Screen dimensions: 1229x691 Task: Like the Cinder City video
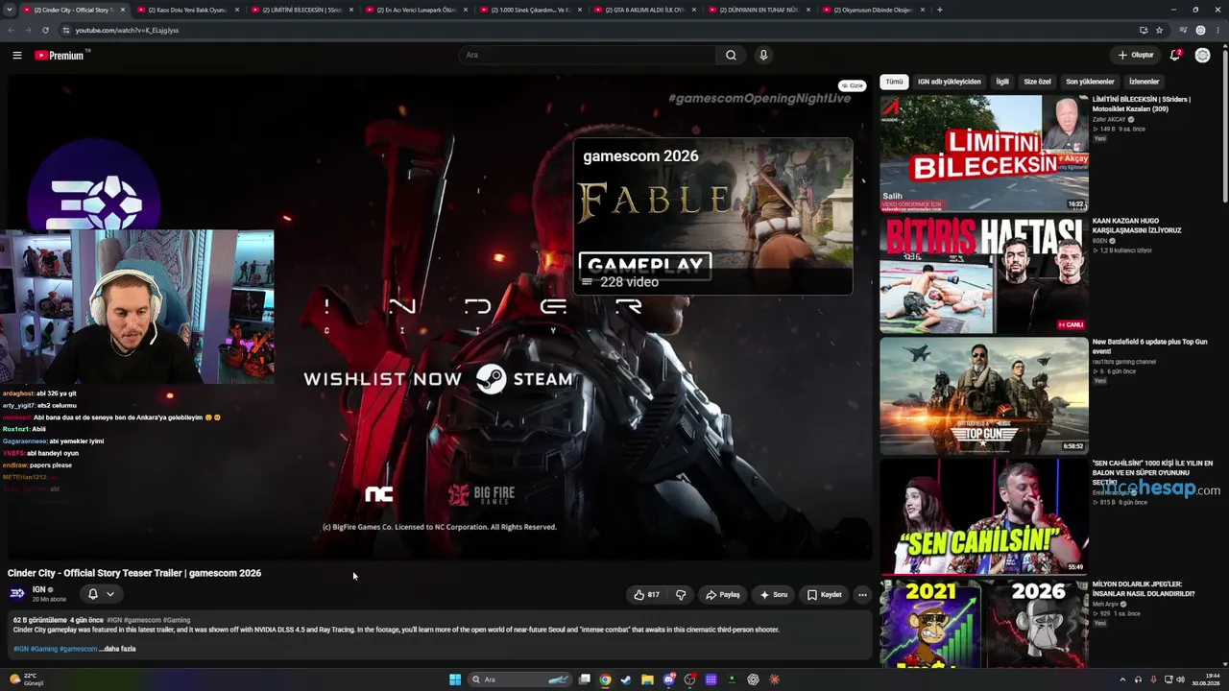(646, 595)
